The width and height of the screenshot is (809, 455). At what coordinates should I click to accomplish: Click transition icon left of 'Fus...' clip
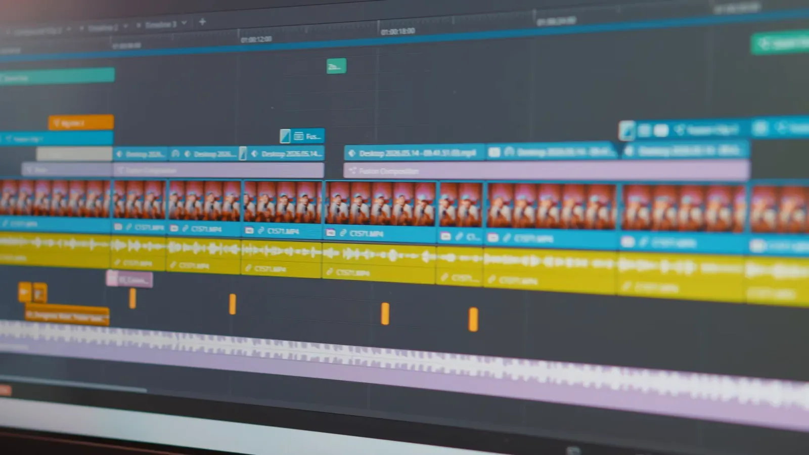285,136
